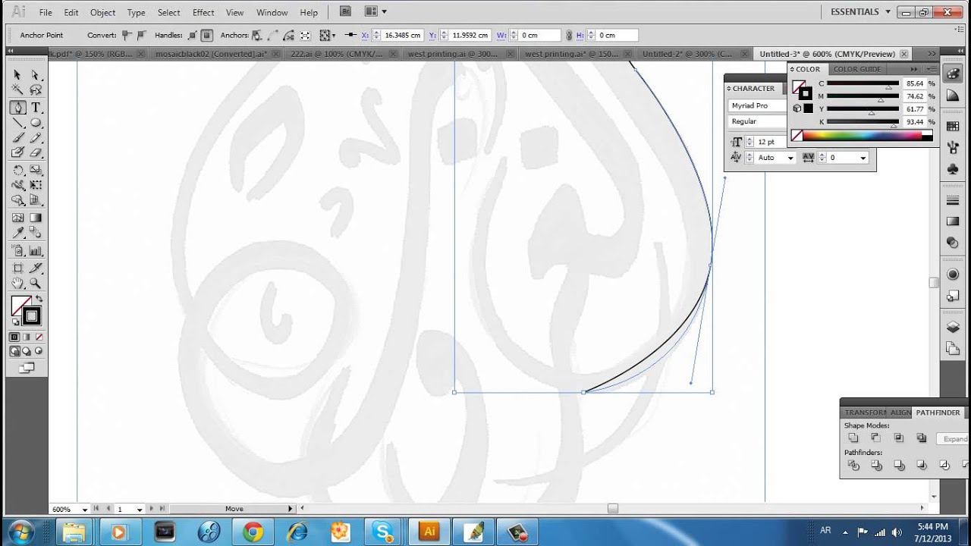
Task: Open the ESSENTIALS workspace dropdown
Action: 859,12
